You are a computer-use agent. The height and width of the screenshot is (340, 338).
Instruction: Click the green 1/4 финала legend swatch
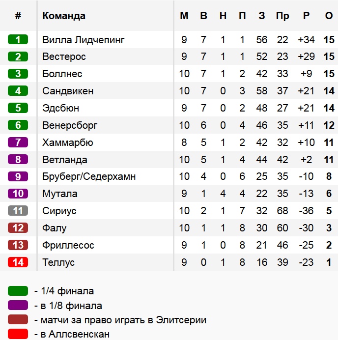click(18, 291)
